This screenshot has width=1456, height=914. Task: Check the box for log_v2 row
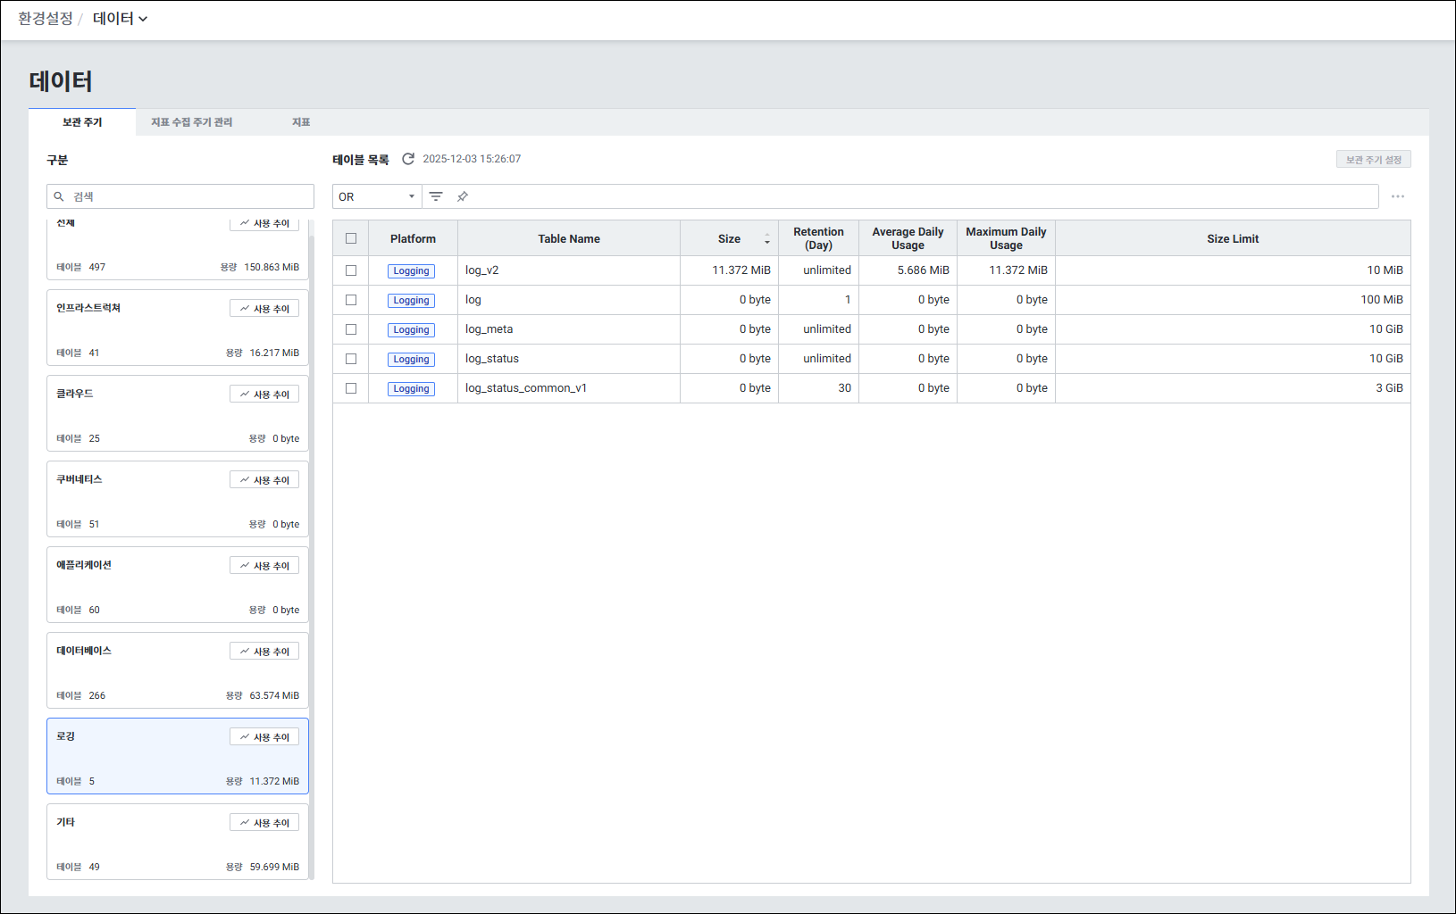coord(351,270)
